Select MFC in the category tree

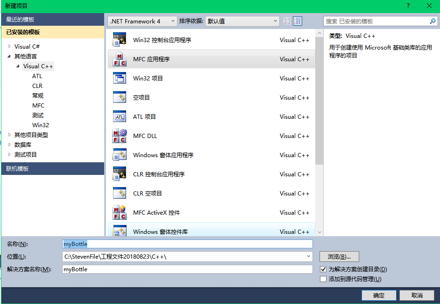click(38, 105)
